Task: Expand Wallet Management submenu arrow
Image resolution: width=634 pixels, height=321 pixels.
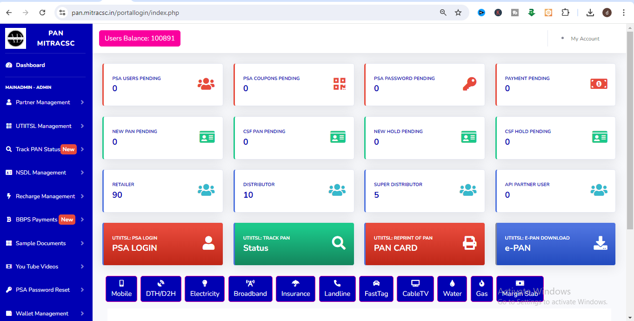Action: tap(82, 314)
